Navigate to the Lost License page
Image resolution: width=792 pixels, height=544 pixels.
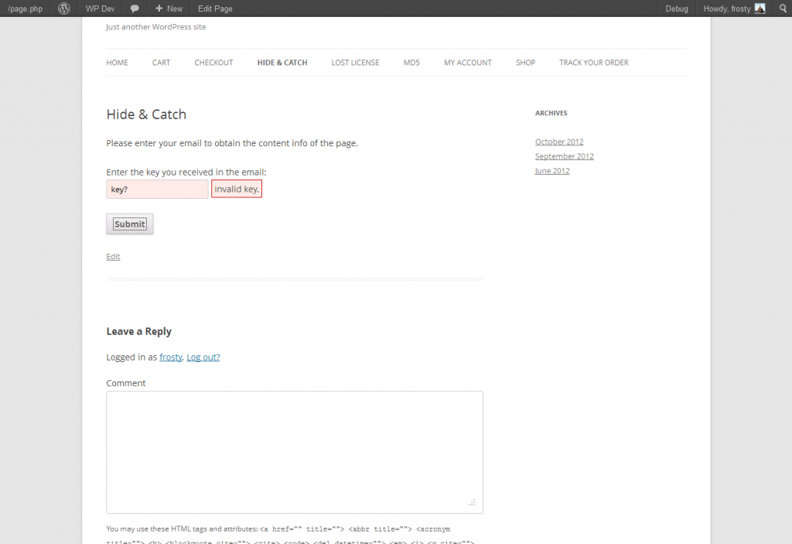coord(355,63)
